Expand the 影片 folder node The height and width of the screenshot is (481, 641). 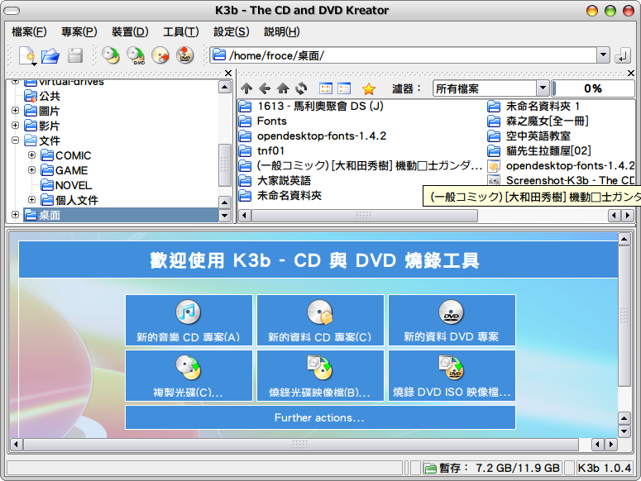[x=15, y=125]
